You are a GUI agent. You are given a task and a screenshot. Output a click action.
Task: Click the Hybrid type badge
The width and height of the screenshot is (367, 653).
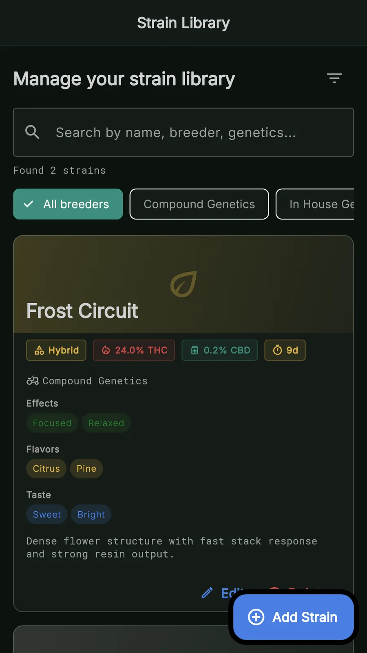click(56, 350)
